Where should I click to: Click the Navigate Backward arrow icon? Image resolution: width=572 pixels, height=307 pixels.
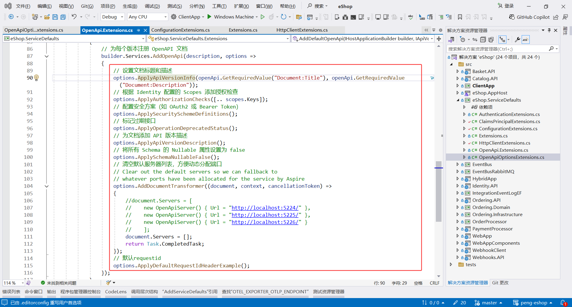pos(11,17)
